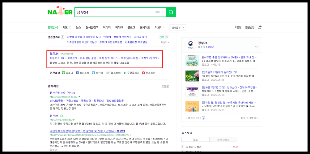Click the 처음오셨나요 sublink
Screen dimensions: 310x154
pos(57,58)
